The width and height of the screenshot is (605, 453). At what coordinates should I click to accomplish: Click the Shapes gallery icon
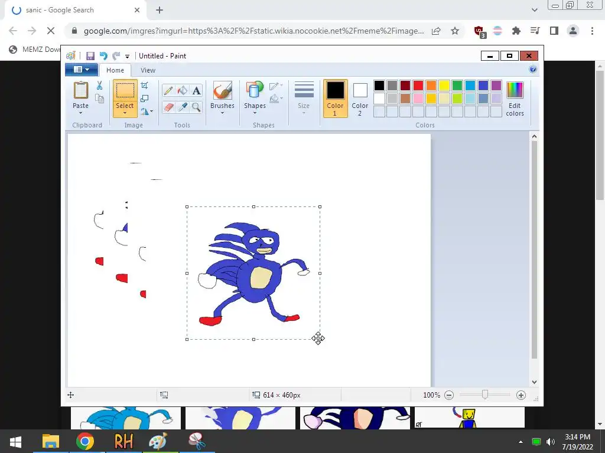255,90
